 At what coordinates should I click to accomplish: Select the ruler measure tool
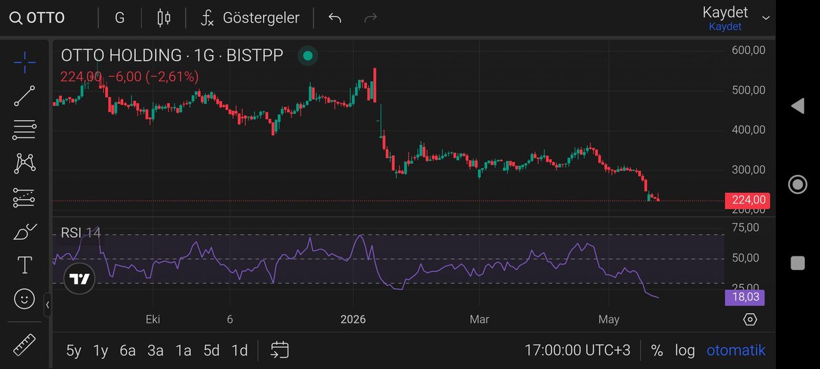click(x=25, y=344)
